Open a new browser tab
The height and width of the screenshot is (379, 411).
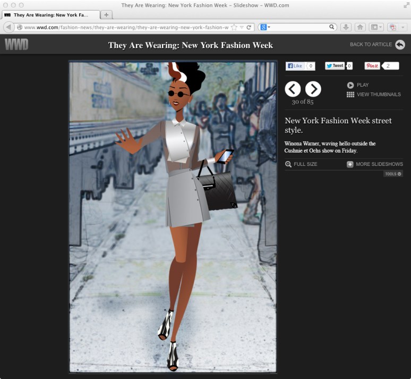(106, 15)
